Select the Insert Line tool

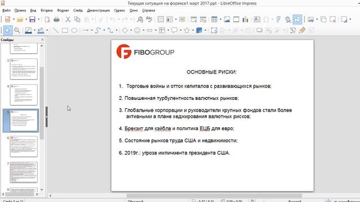(56, 30)
